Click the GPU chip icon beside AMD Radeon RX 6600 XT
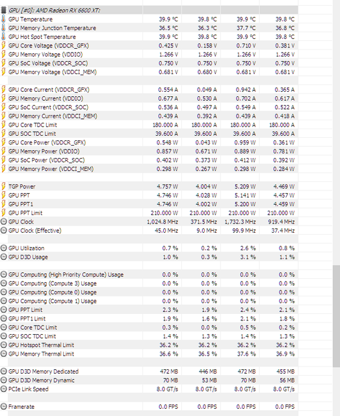Viewport: 340px width, 416px height. pyautogui.click(x=3, y=10)
